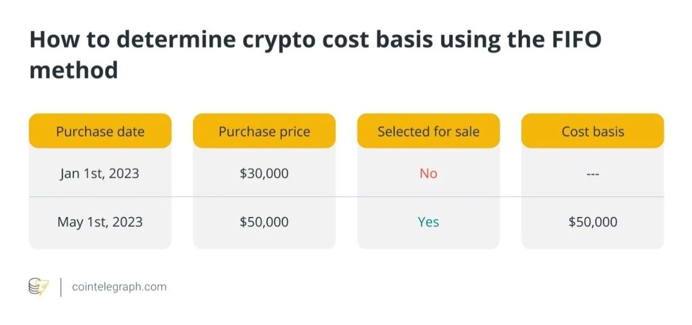This screenshot has height=325, width=692.
Task: Select the Purchase price column header
Action: pyautogui.click(x=264, y=131)
